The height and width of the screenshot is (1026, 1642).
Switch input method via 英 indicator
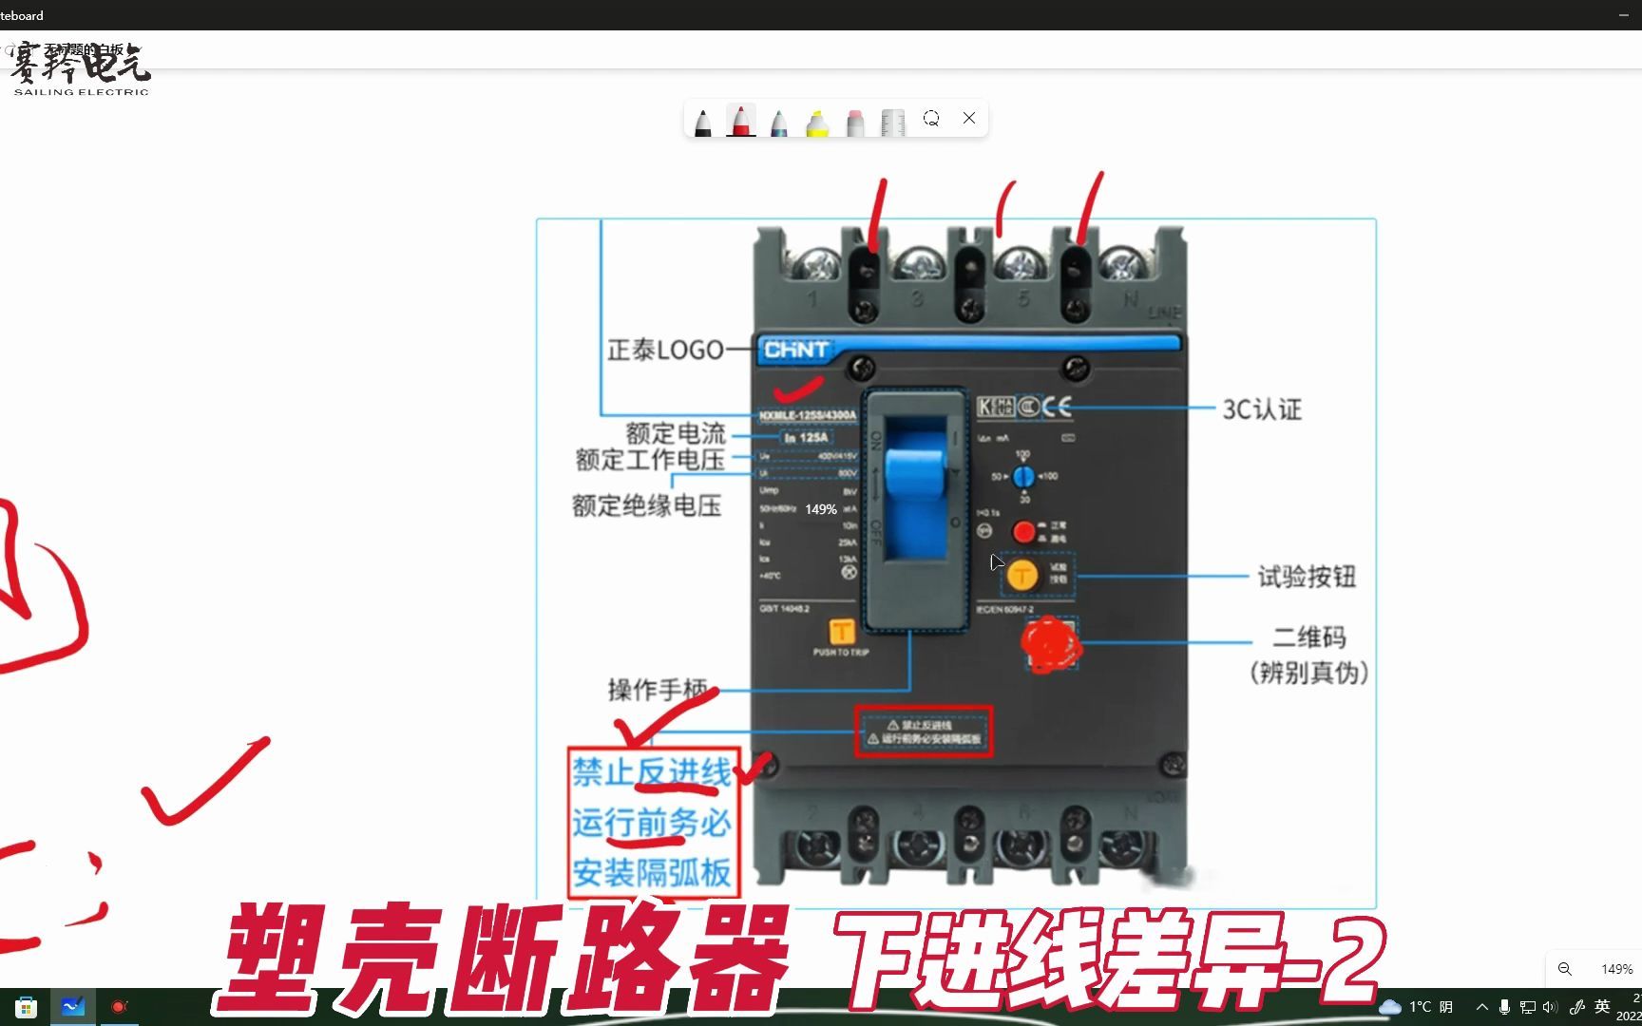click(x=1603, y=1007)
